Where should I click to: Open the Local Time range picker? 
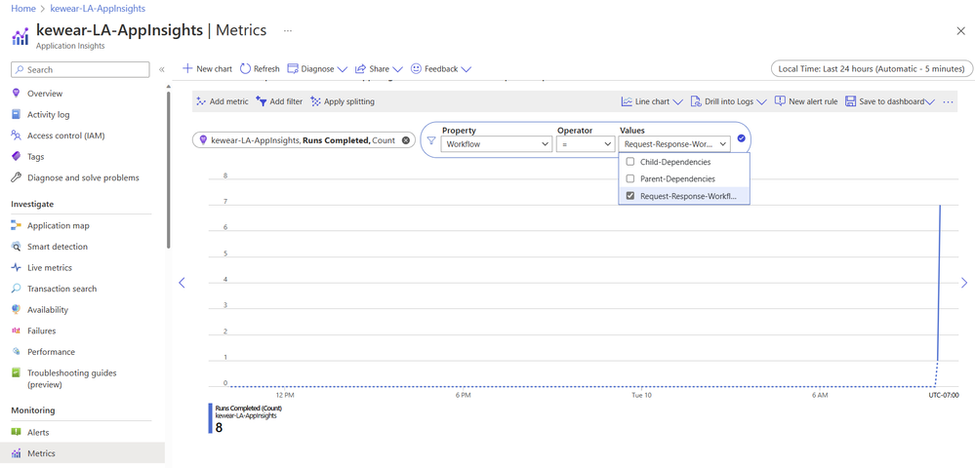coord(872,68)
